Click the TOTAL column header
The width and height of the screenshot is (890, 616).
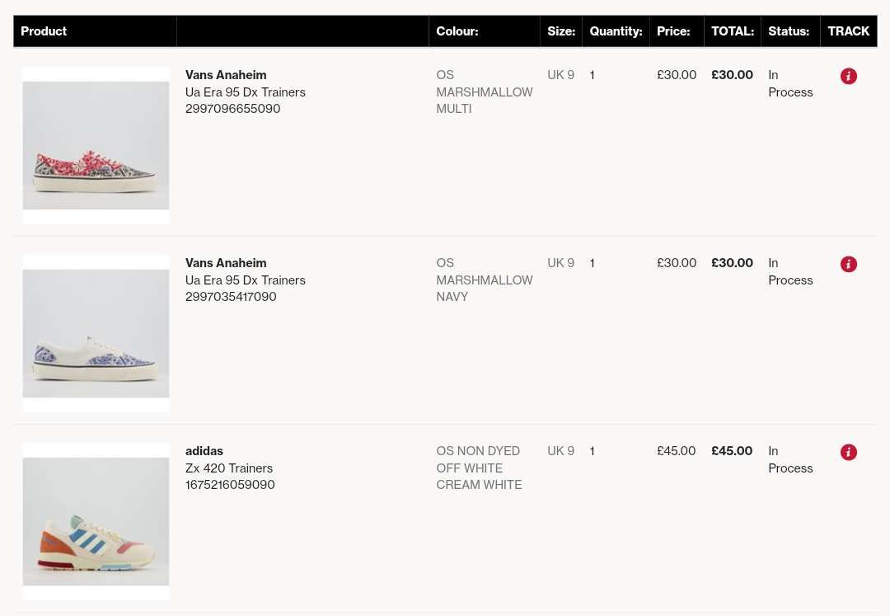tap(733, 31)
